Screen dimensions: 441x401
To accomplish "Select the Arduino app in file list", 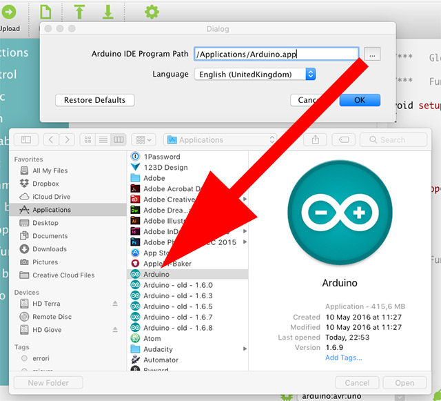I will pyautogui.click(x=156, y=274).
